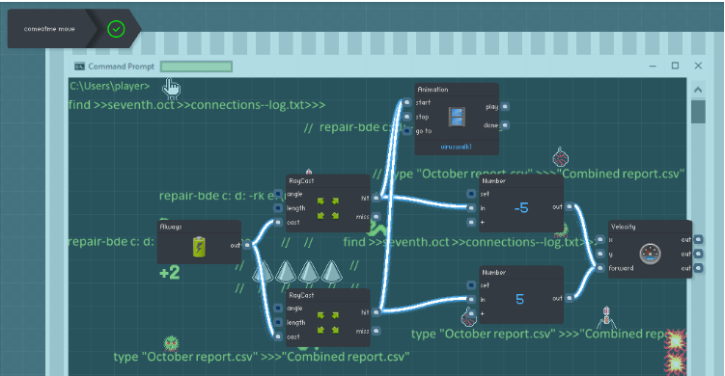Click the 5 value in lower Number node
Viewport: 725px width, 376px height.
tap(519, 299)
